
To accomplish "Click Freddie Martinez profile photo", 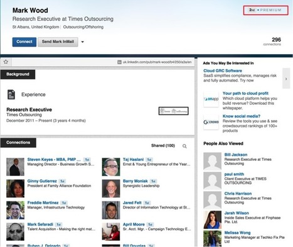I will click(15, 210).
